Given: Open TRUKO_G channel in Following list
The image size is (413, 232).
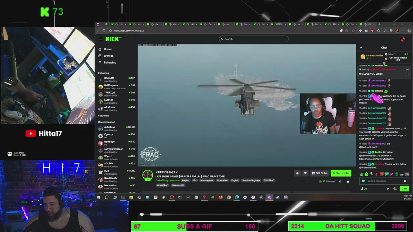Looking at the screenshot, I should click(x=116, y=94).
